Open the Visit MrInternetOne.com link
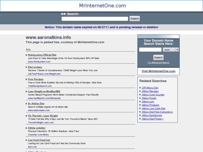 (159, 71)
